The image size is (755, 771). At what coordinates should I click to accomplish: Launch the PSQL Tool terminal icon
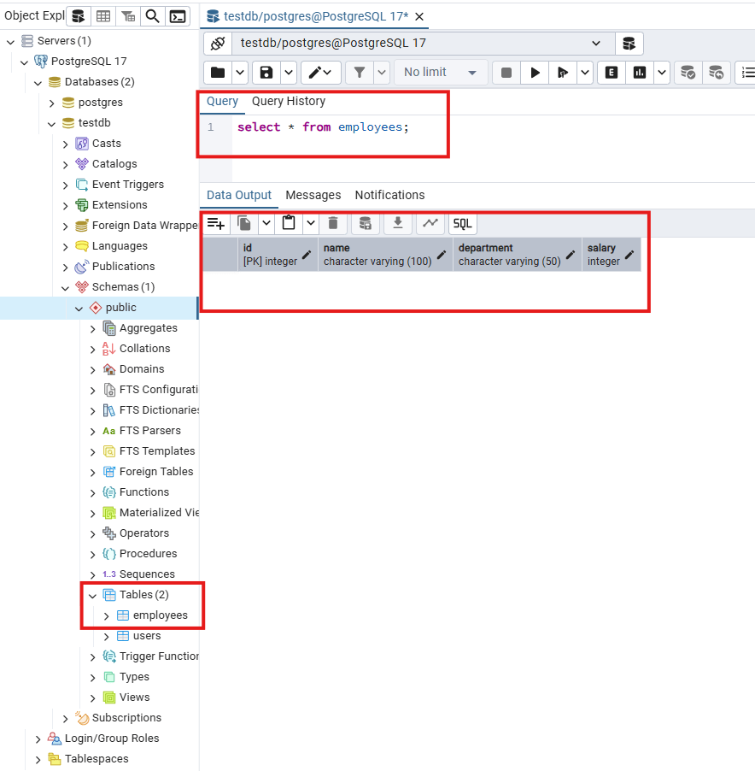pos(178,16)
